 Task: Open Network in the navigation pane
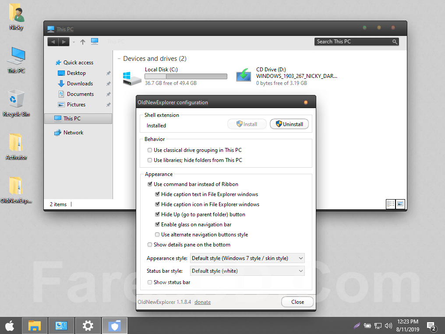(x=73, y=133)
